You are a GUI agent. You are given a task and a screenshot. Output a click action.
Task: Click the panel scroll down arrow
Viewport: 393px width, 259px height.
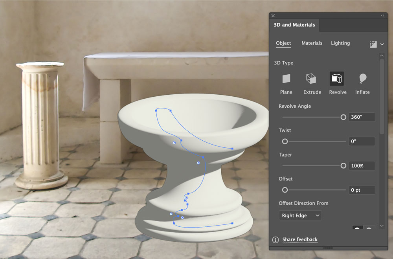382,226
